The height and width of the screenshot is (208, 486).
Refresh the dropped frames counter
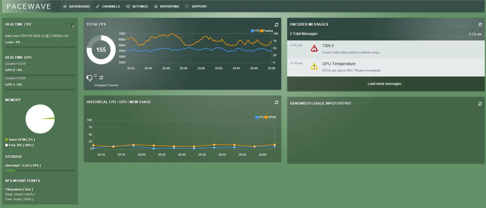pyautogui.click(x=101, y=77)
